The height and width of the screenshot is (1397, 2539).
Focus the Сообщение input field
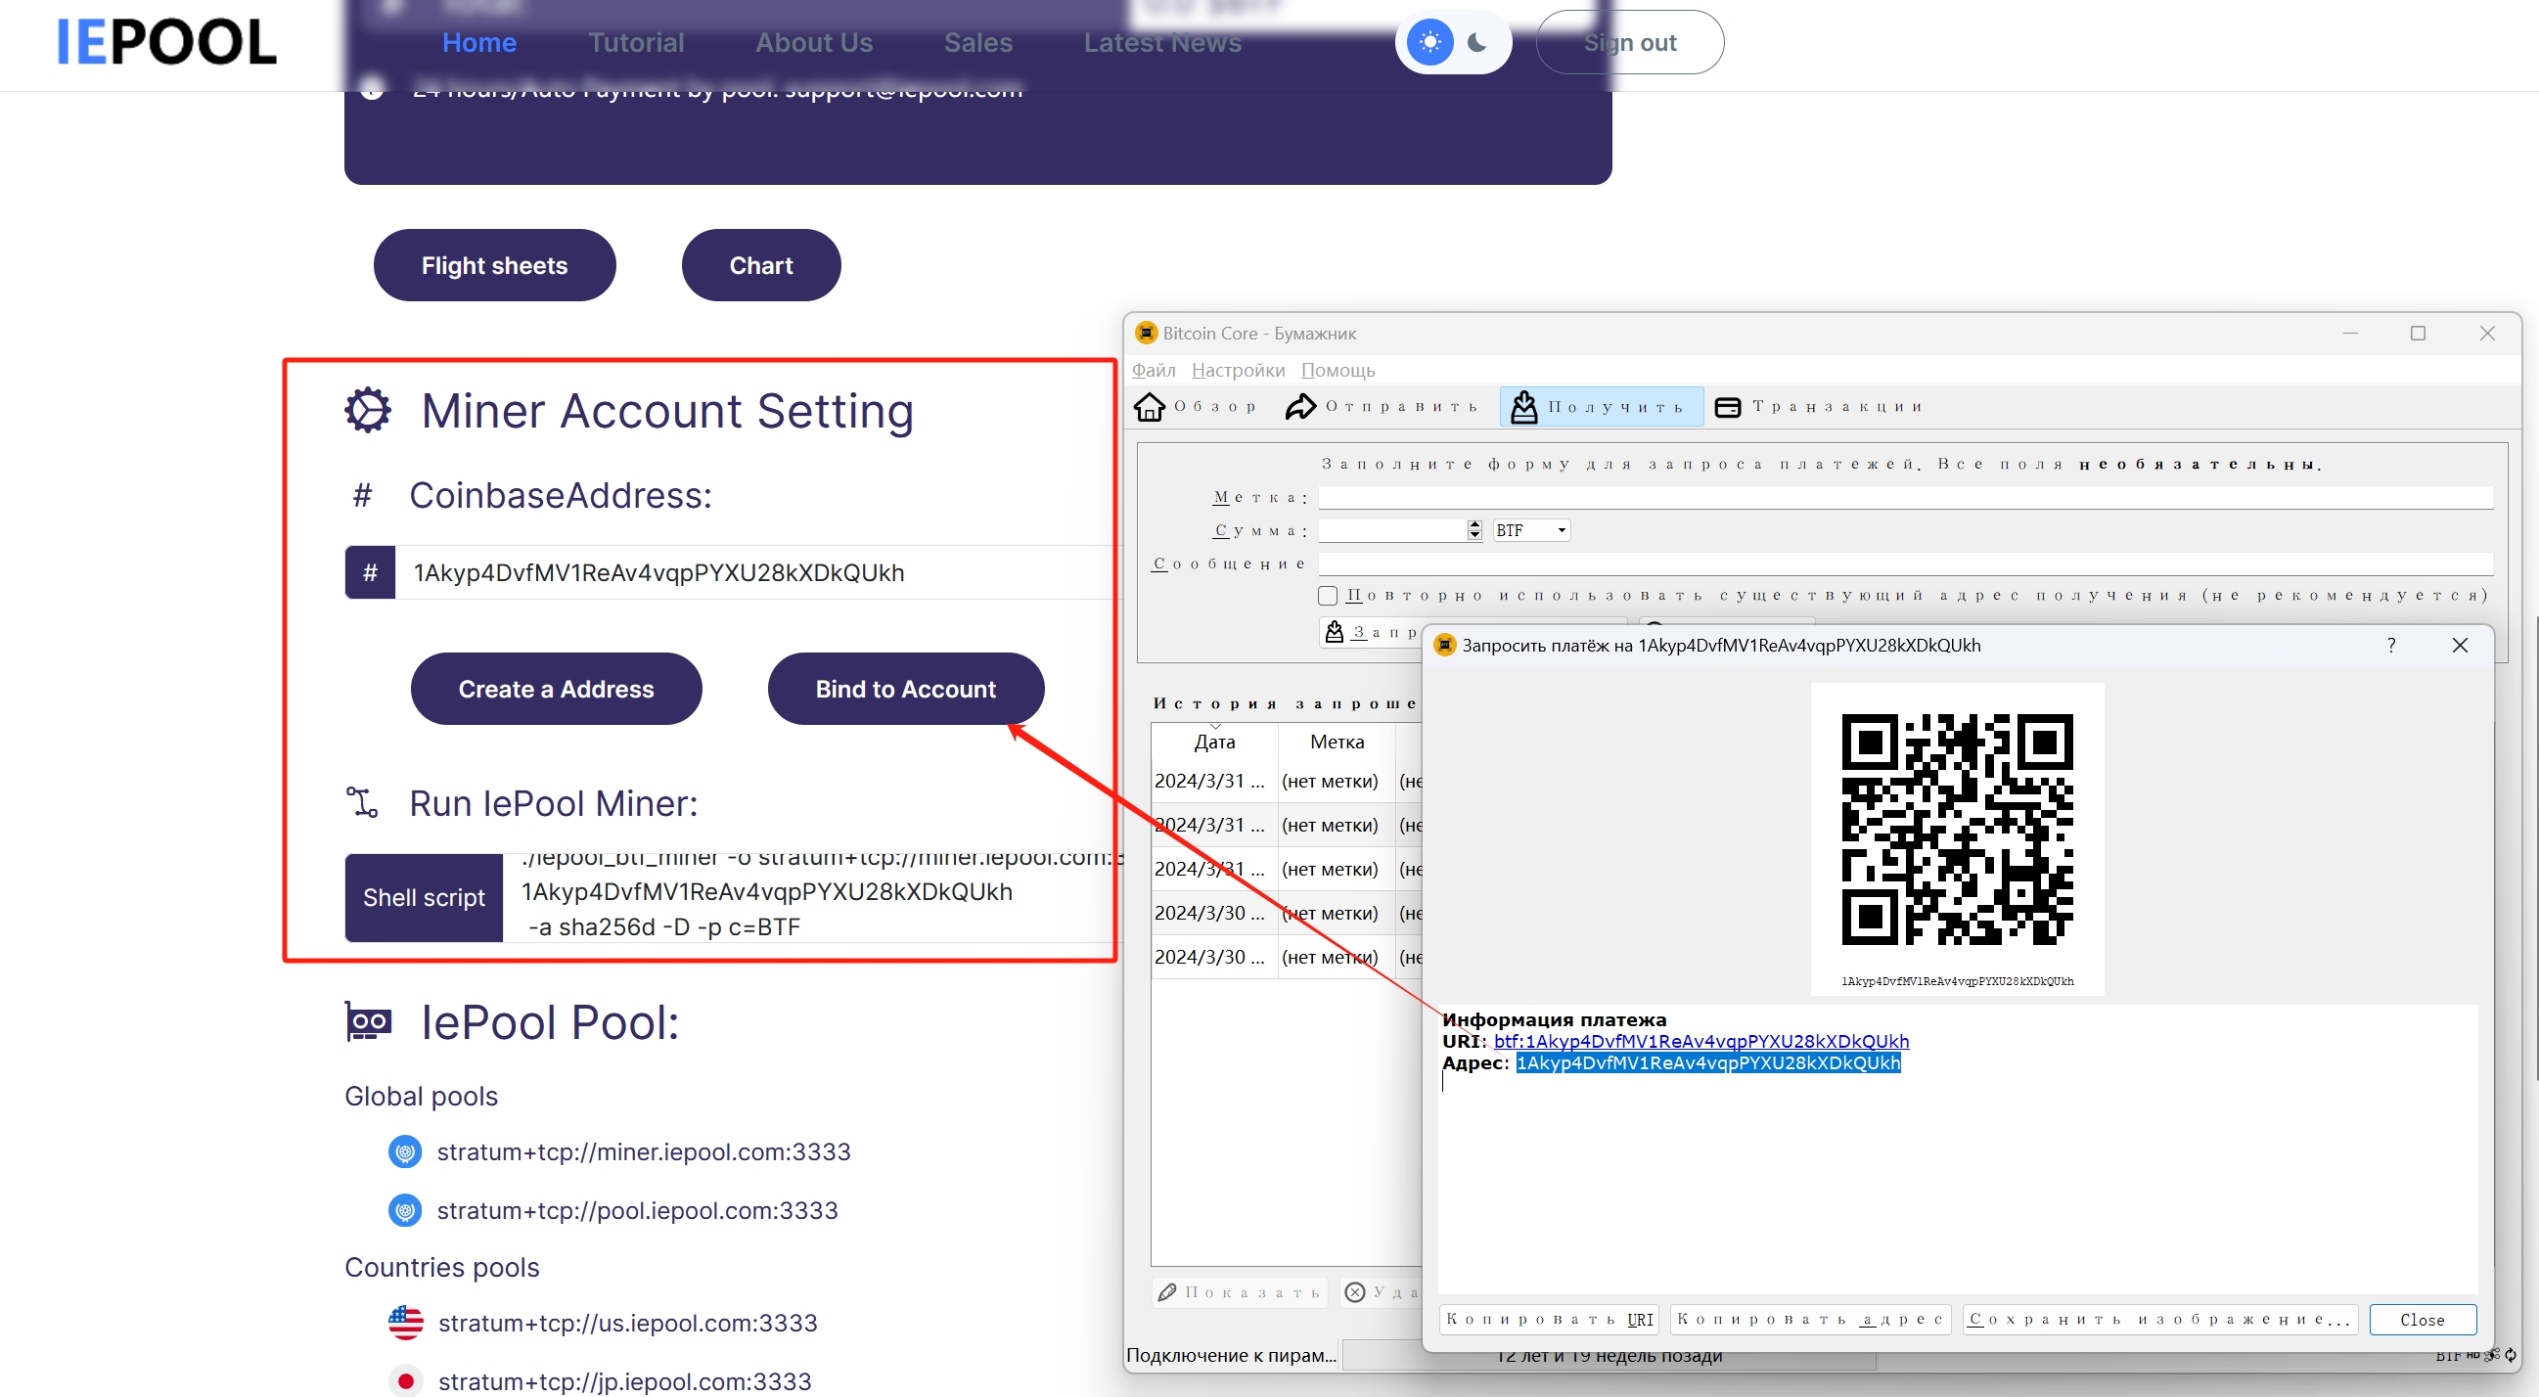click(x=1905, y=563)
